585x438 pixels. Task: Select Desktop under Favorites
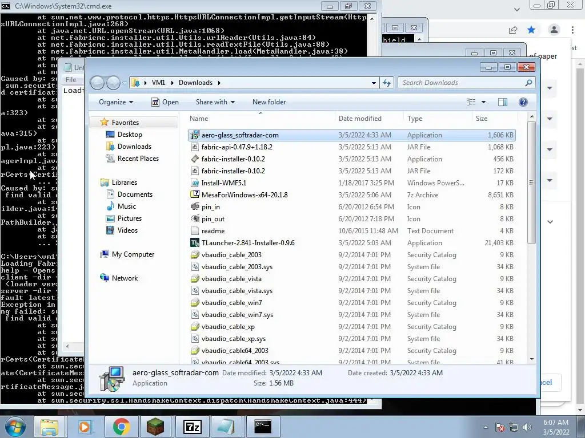click(x=130, y=135)
